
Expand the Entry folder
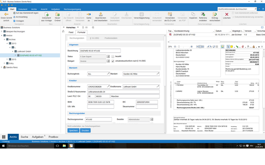pyautogui.click(x=4, y=63)
